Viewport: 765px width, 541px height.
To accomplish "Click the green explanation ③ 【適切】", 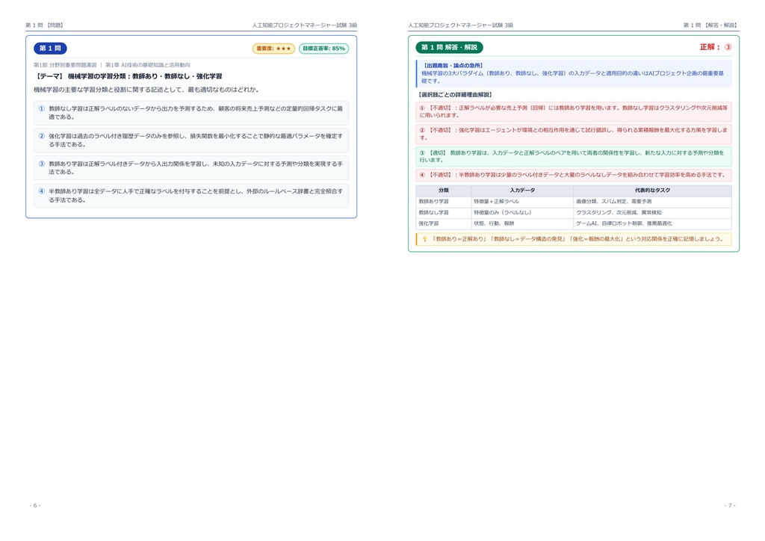I will [574, 156].
